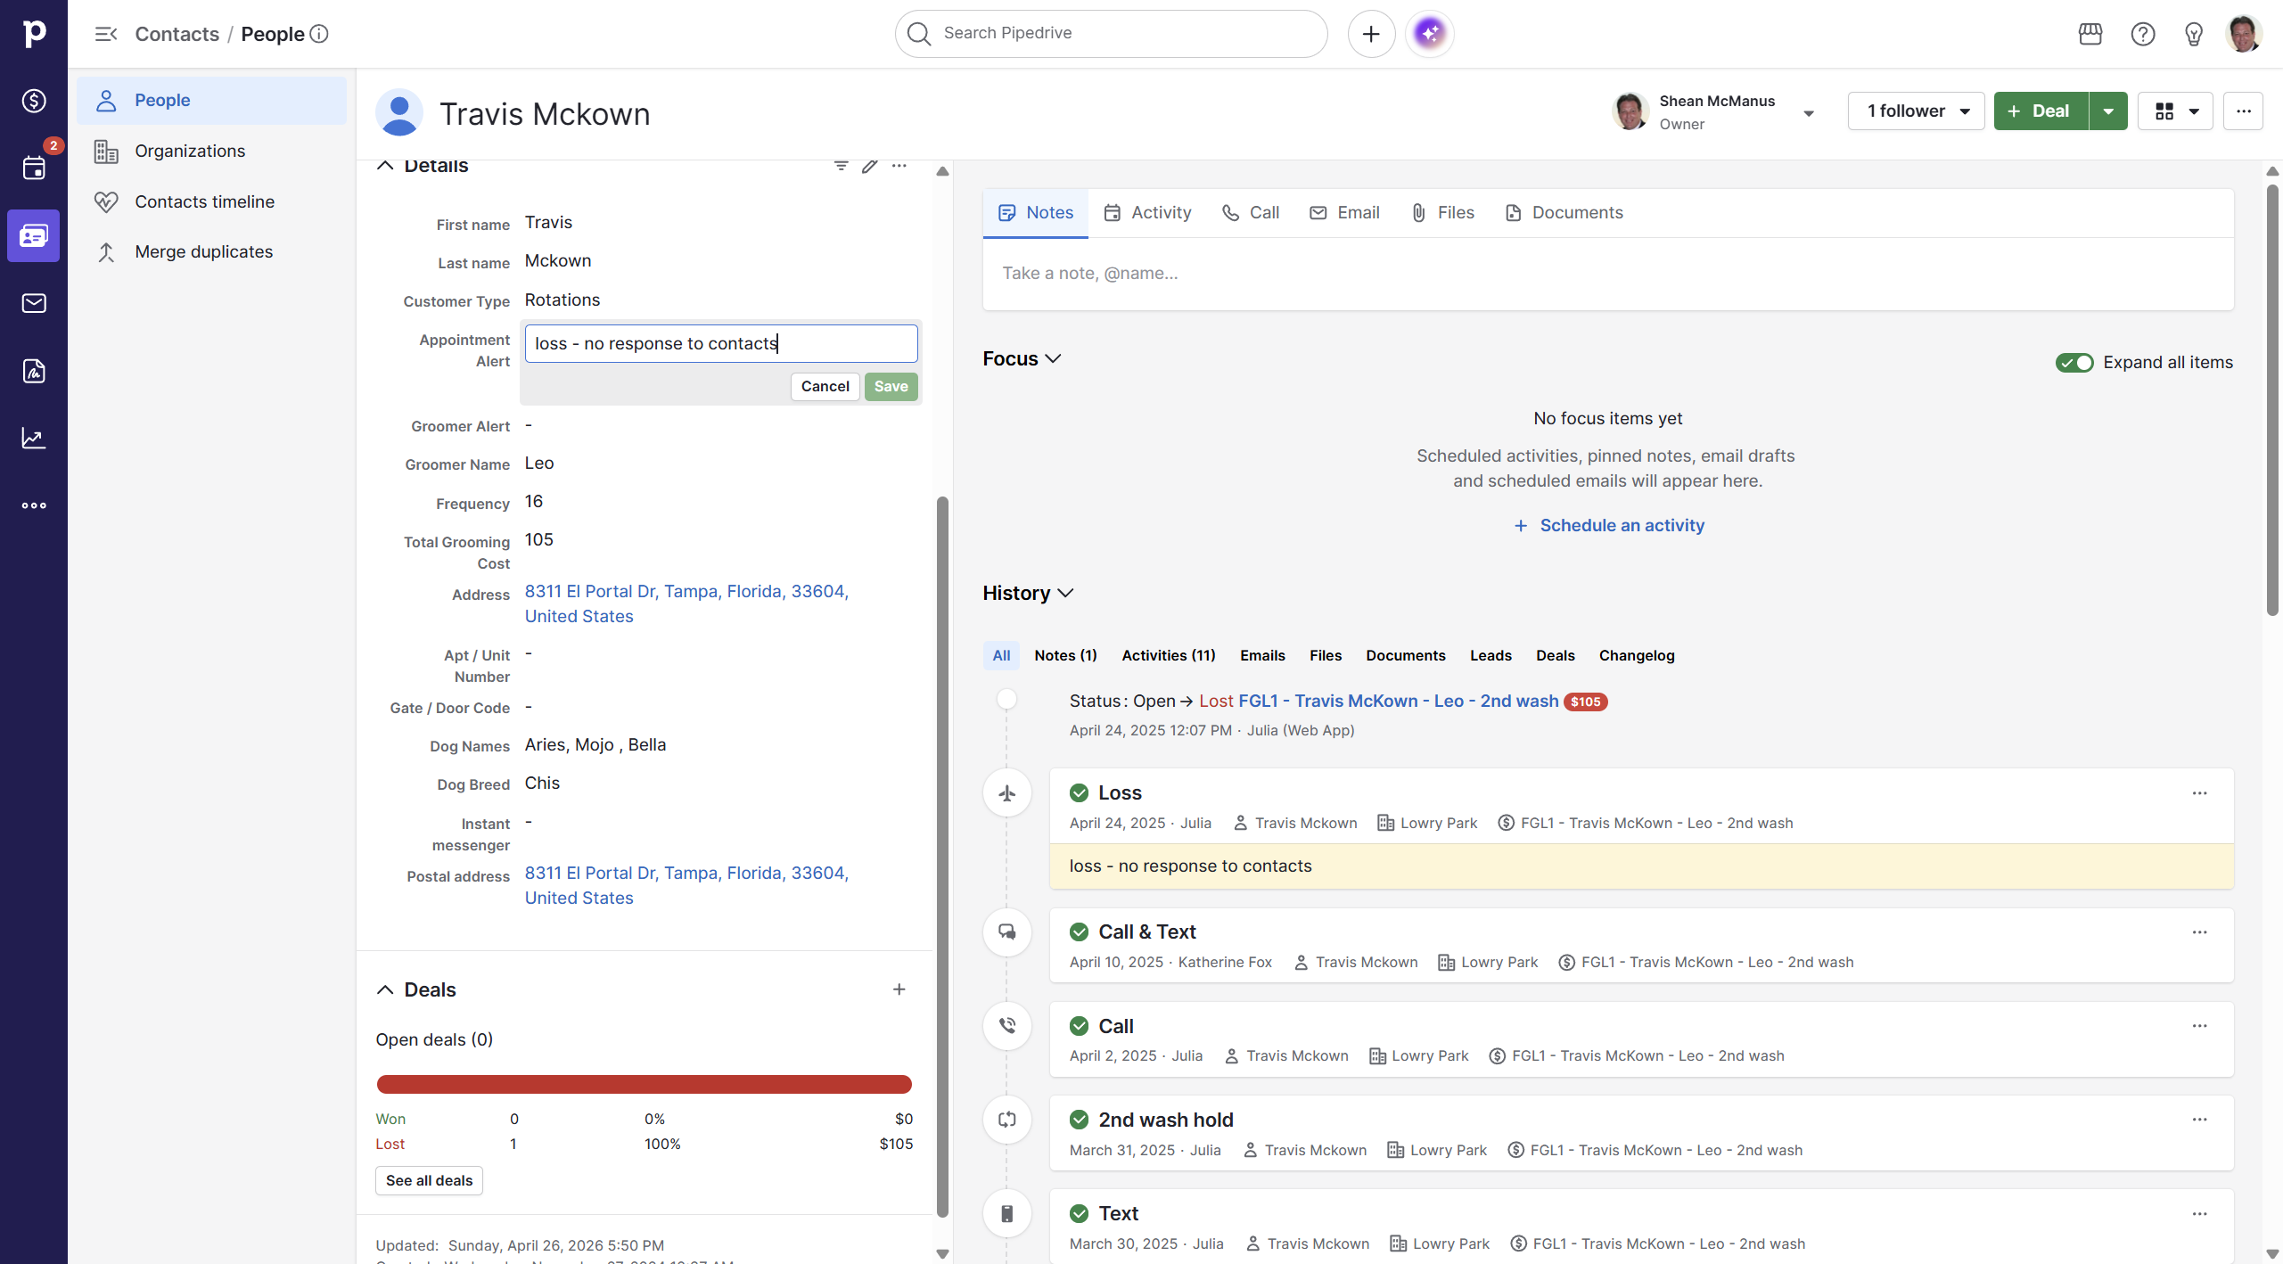Screen dimensions: 2283x1264
Task: Toggle the Expand all items switch
Action: coord(2074,363)
